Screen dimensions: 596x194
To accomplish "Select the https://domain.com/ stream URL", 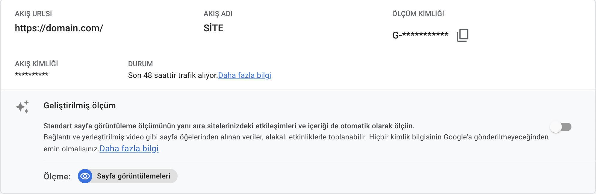I will 59,28.
